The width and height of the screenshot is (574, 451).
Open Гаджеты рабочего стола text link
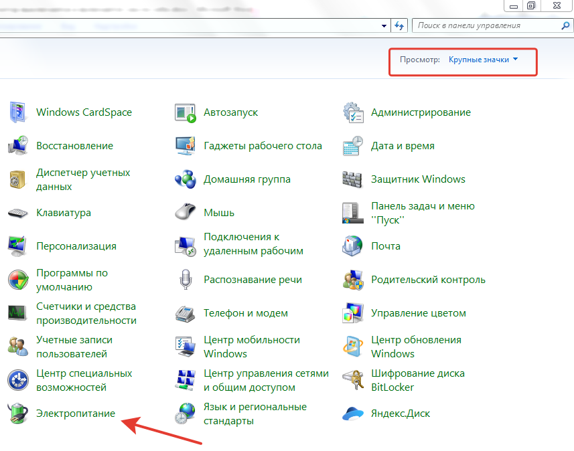tap(263, 146)
